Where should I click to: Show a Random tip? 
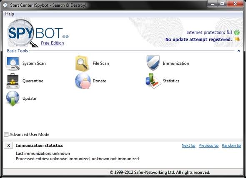(x=231, y=146)
